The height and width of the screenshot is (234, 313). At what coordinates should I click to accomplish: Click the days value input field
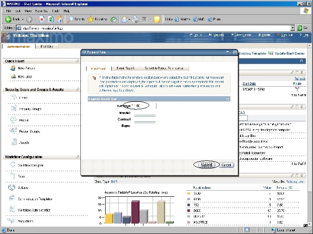145,106
